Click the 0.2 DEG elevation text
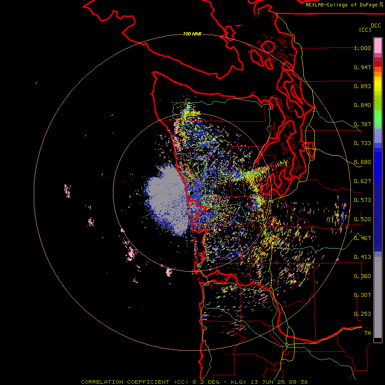The width and height of the screenshot is (385, 385). pyautogui.click(x=206, y=382)
